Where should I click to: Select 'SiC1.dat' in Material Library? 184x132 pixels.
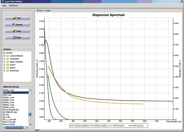coord(6,117)
